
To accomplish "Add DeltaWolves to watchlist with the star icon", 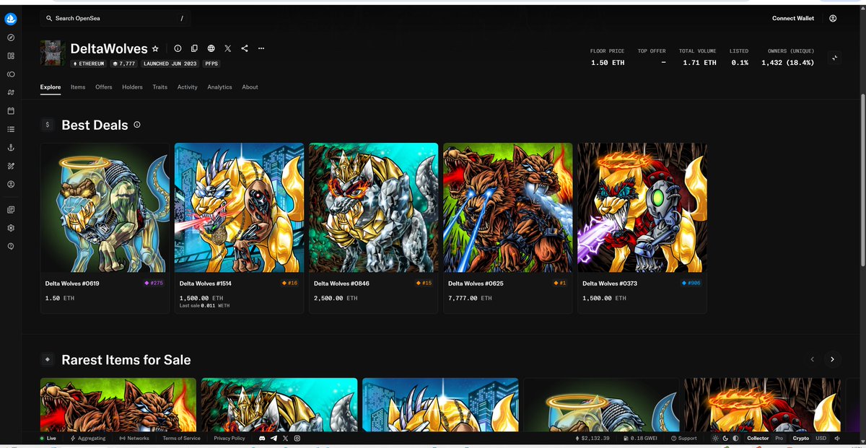I will (155, 49).
